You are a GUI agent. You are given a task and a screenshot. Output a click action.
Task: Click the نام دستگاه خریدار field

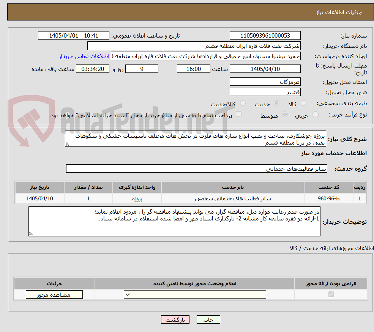pyautogui.click(x=194, y=46)
